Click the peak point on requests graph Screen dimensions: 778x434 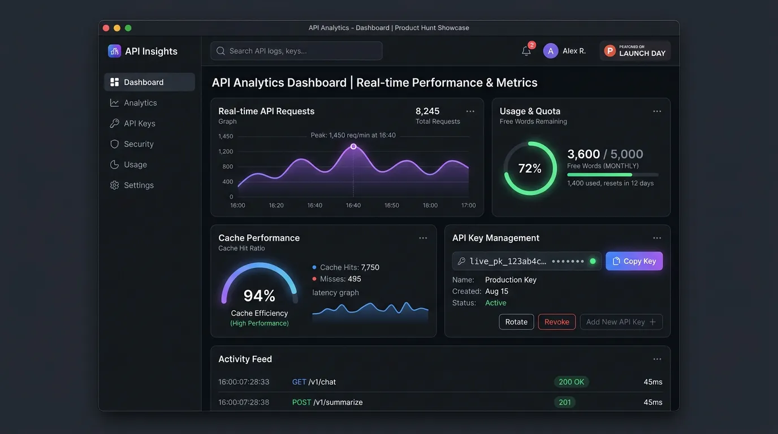click(353, 146)
